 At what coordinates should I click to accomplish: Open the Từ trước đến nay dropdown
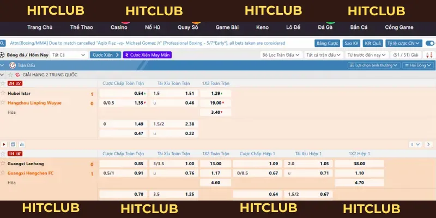pos(367,55)
